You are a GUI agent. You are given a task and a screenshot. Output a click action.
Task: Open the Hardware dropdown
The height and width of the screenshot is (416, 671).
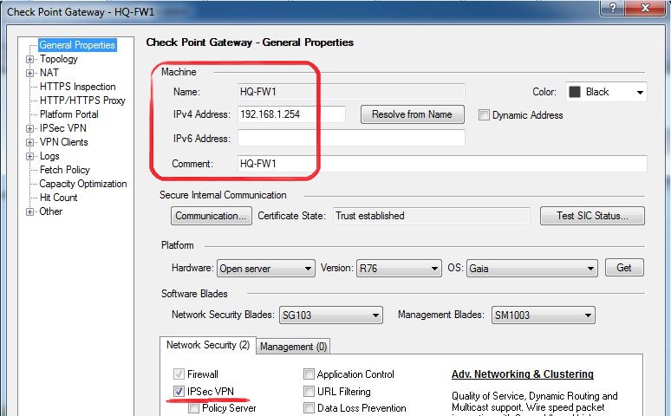[266, 269]
